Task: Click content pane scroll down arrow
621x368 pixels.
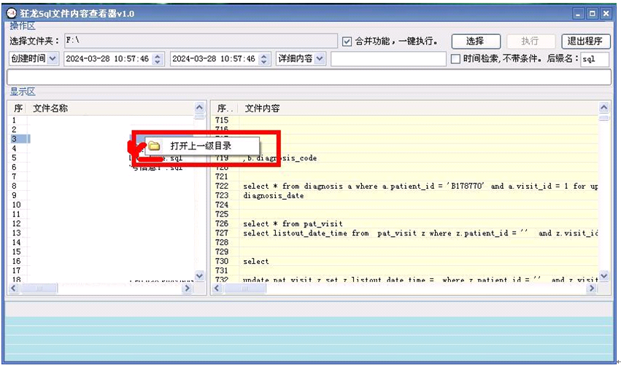Action: pos(604,275)
